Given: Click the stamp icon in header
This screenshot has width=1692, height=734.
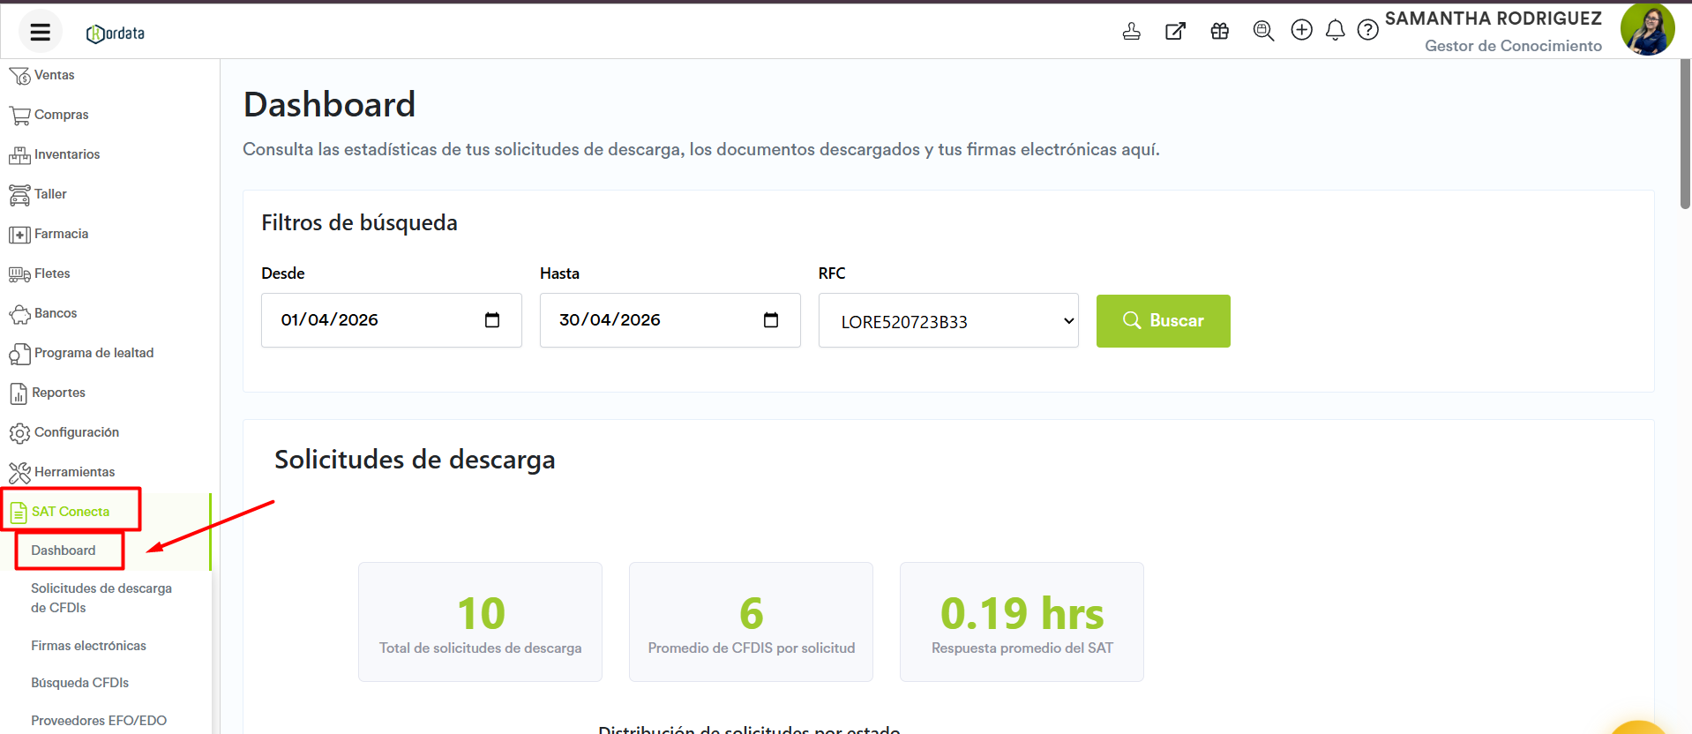Looking at the screenshot, I should (1131, 32).
